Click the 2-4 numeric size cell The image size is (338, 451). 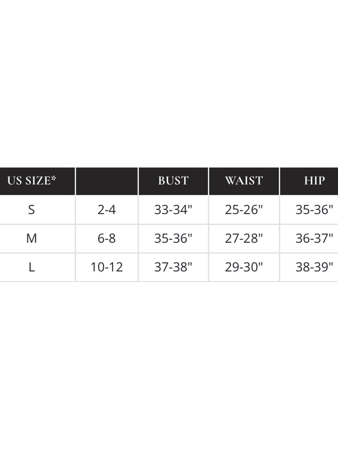tap(107, 210)
